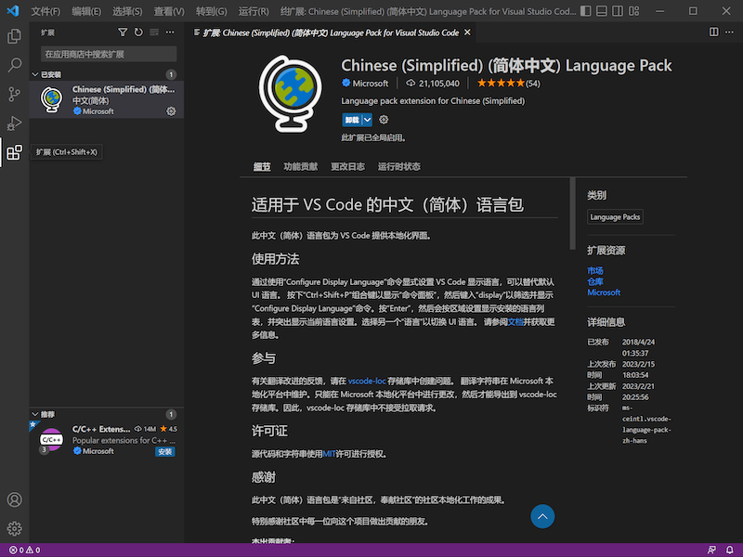This screenshot has height=557, width=743.
Task: Open the Source Control view
Action: tap(14, 95)
